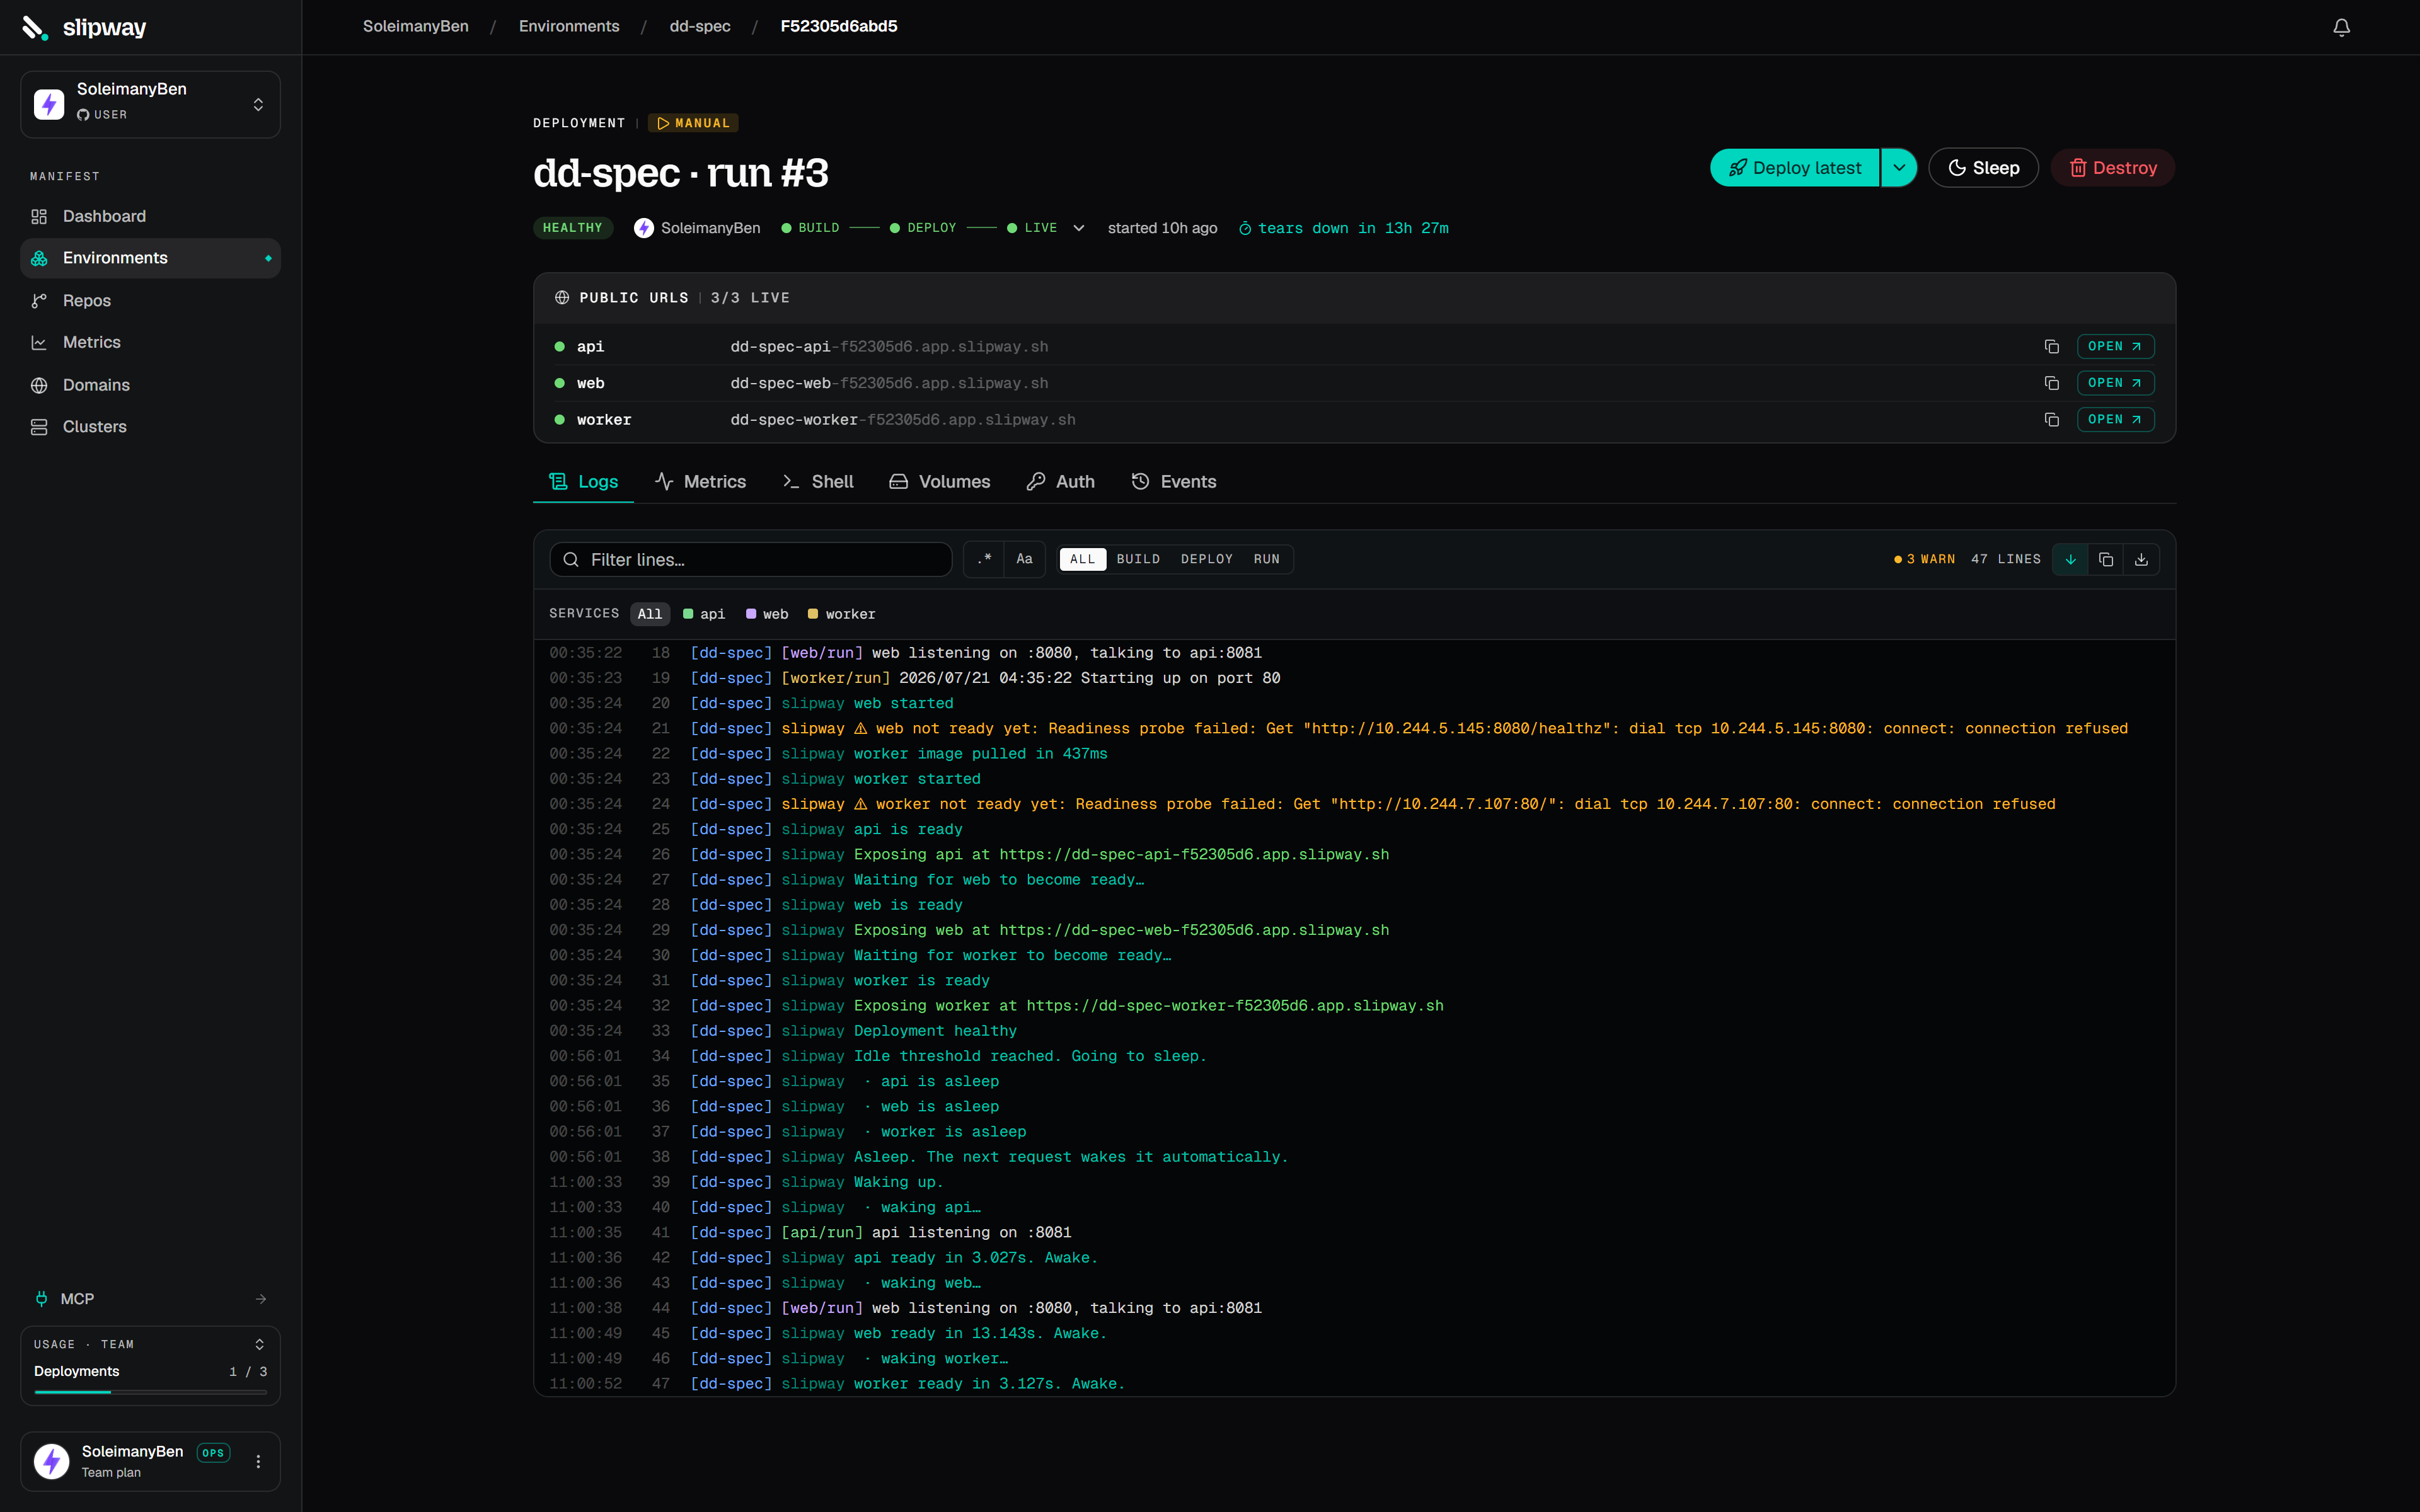Click the 3 WARN indicator

[1924, 559]
